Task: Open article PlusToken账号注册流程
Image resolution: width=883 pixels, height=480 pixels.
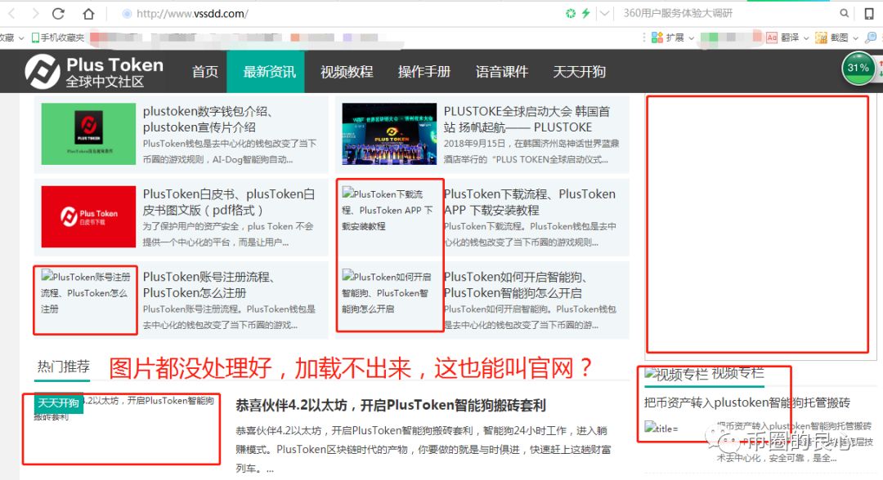Action: click(x=208, y=284)
